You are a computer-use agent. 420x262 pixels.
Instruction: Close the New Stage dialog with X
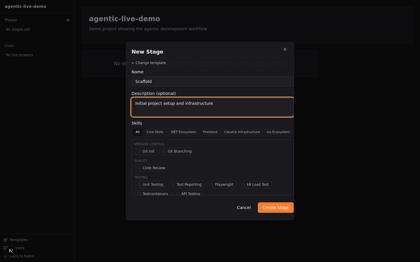click(285, 49)
